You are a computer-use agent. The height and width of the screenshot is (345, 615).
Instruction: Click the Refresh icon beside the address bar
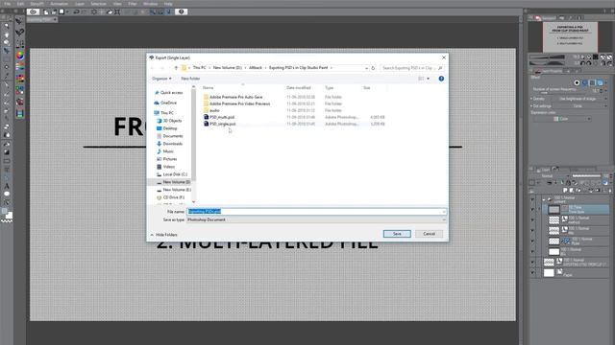click(373, 68)
